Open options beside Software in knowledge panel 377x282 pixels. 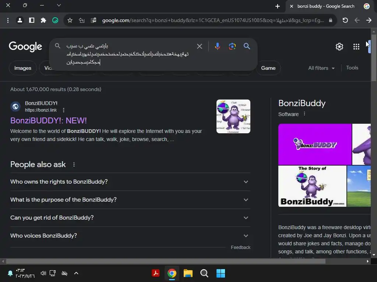coord(304,114)
